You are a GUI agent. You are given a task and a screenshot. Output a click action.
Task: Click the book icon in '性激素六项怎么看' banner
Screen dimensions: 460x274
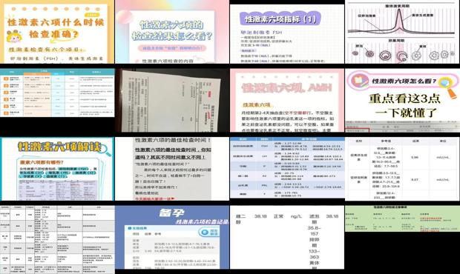[x=359, y=81]
